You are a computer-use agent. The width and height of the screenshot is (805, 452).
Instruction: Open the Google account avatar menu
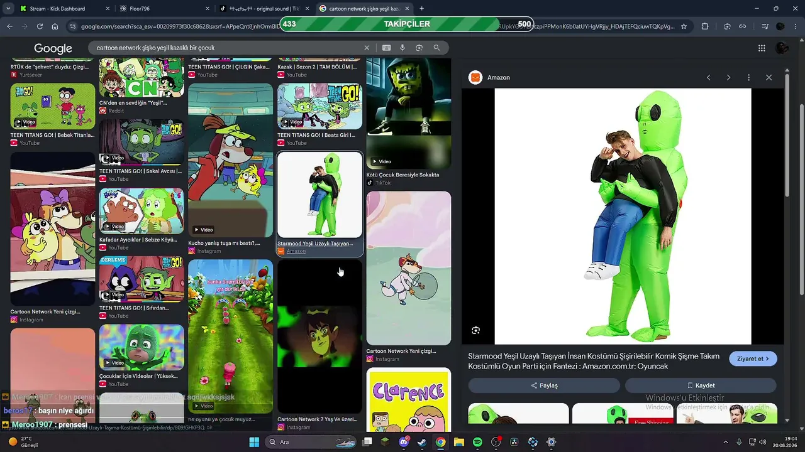[x=782, y=48]
